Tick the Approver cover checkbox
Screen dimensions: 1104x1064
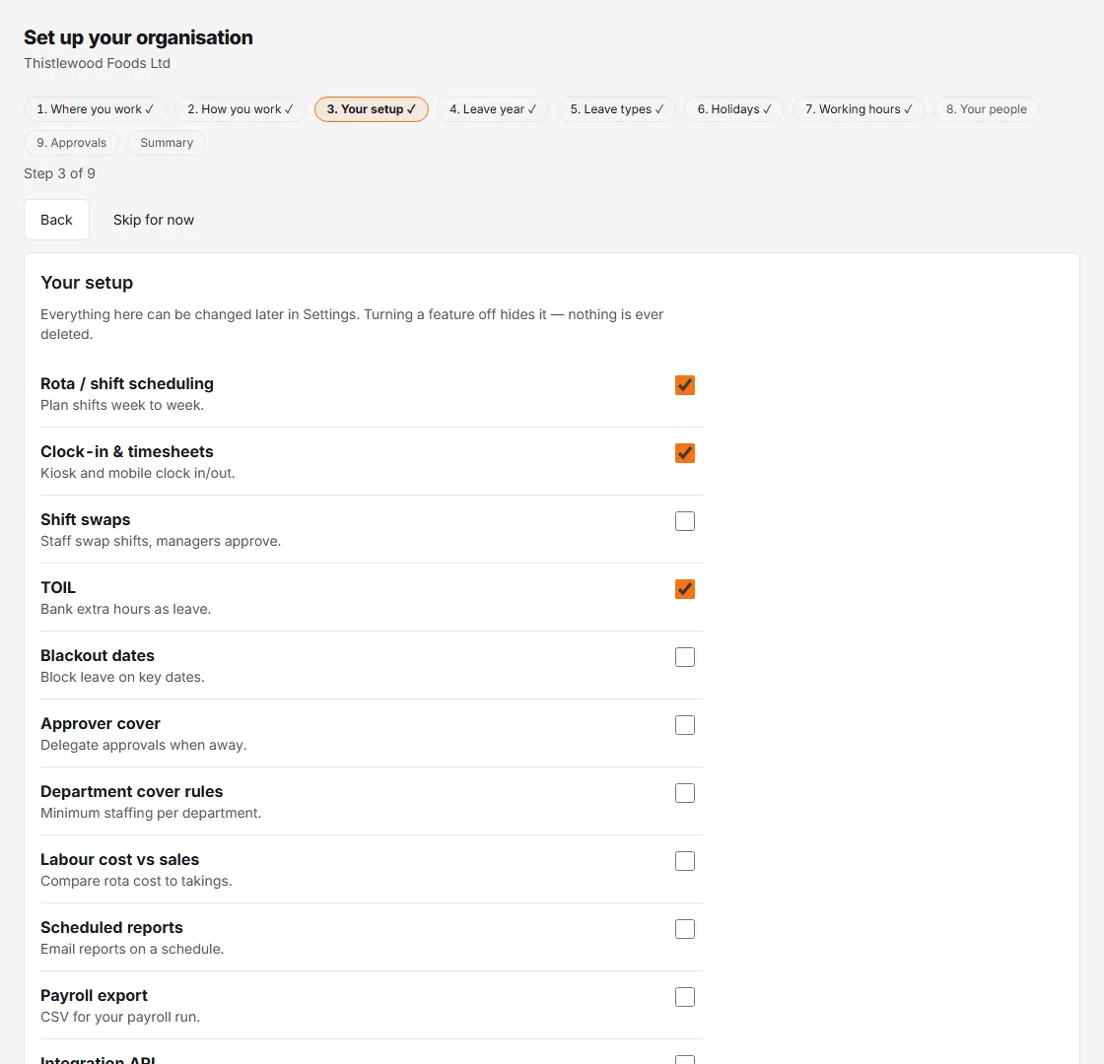tap(684, 725)
